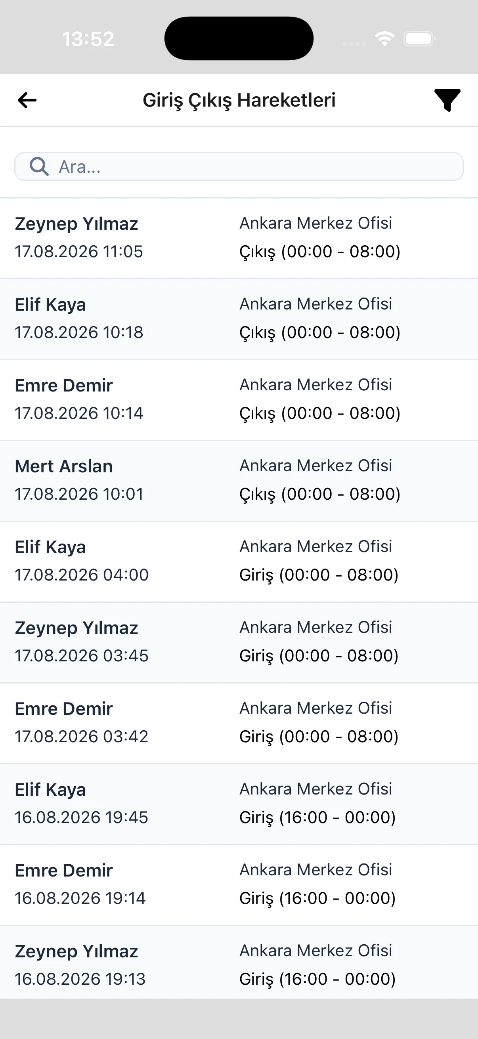This screenshot has width=478, height=1039.
Task: Click the search magnifier icon
Action: click(39, 166)
